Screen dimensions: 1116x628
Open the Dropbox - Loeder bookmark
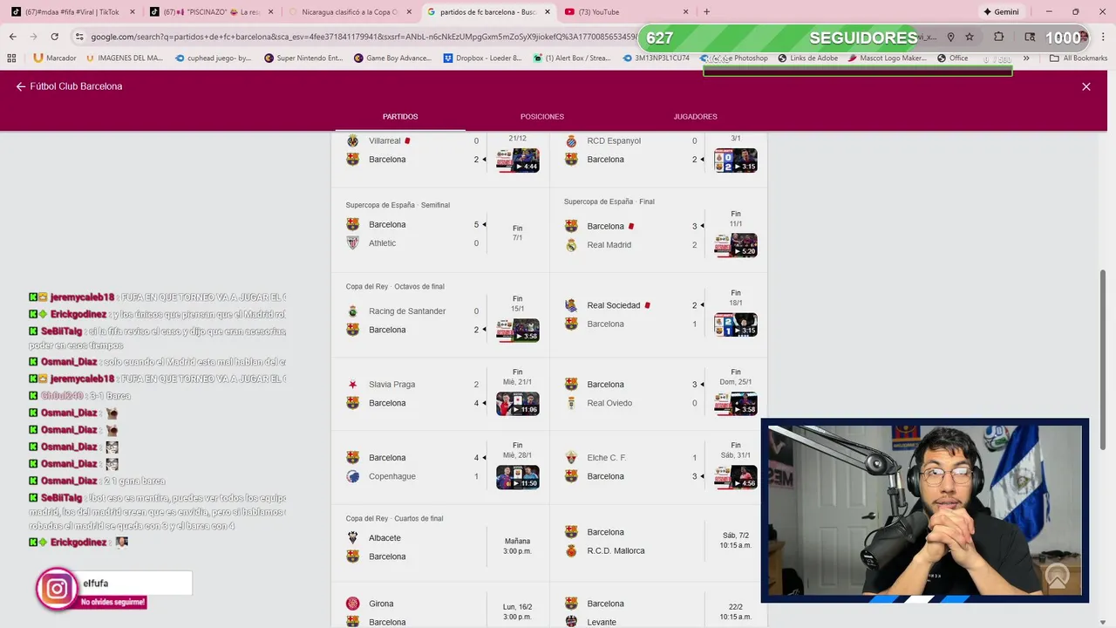482,58
